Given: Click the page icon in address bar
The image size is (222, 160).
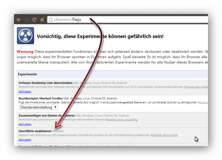Looking at the screenshot, I should coord(51,20).
